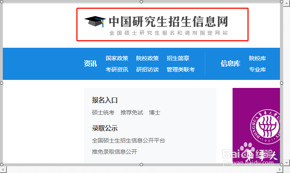Open the 院校库 link

[257, 58]
